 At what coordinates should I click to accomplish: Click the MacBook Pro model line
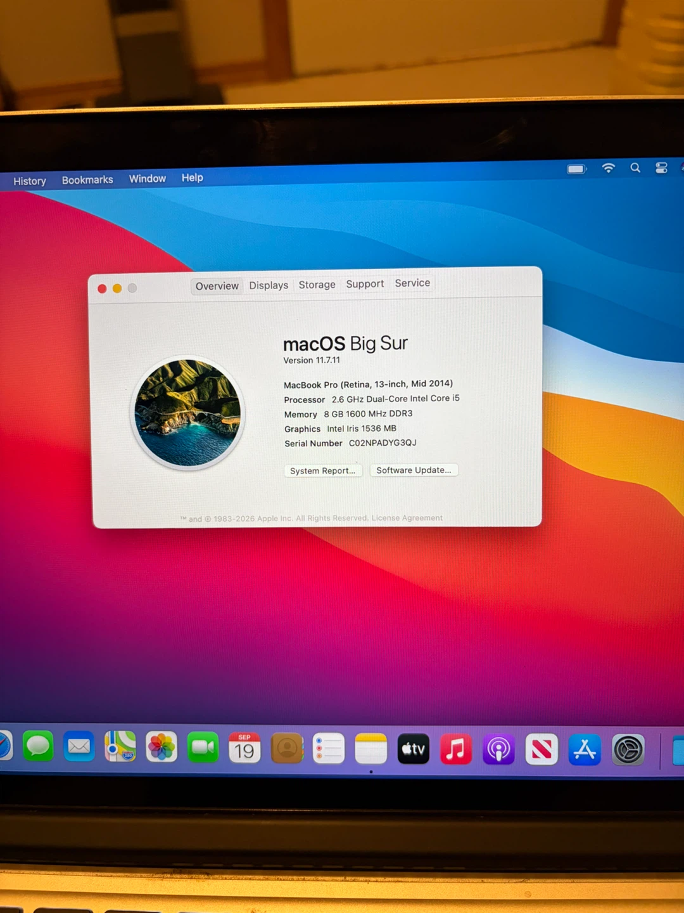(369, 384)
